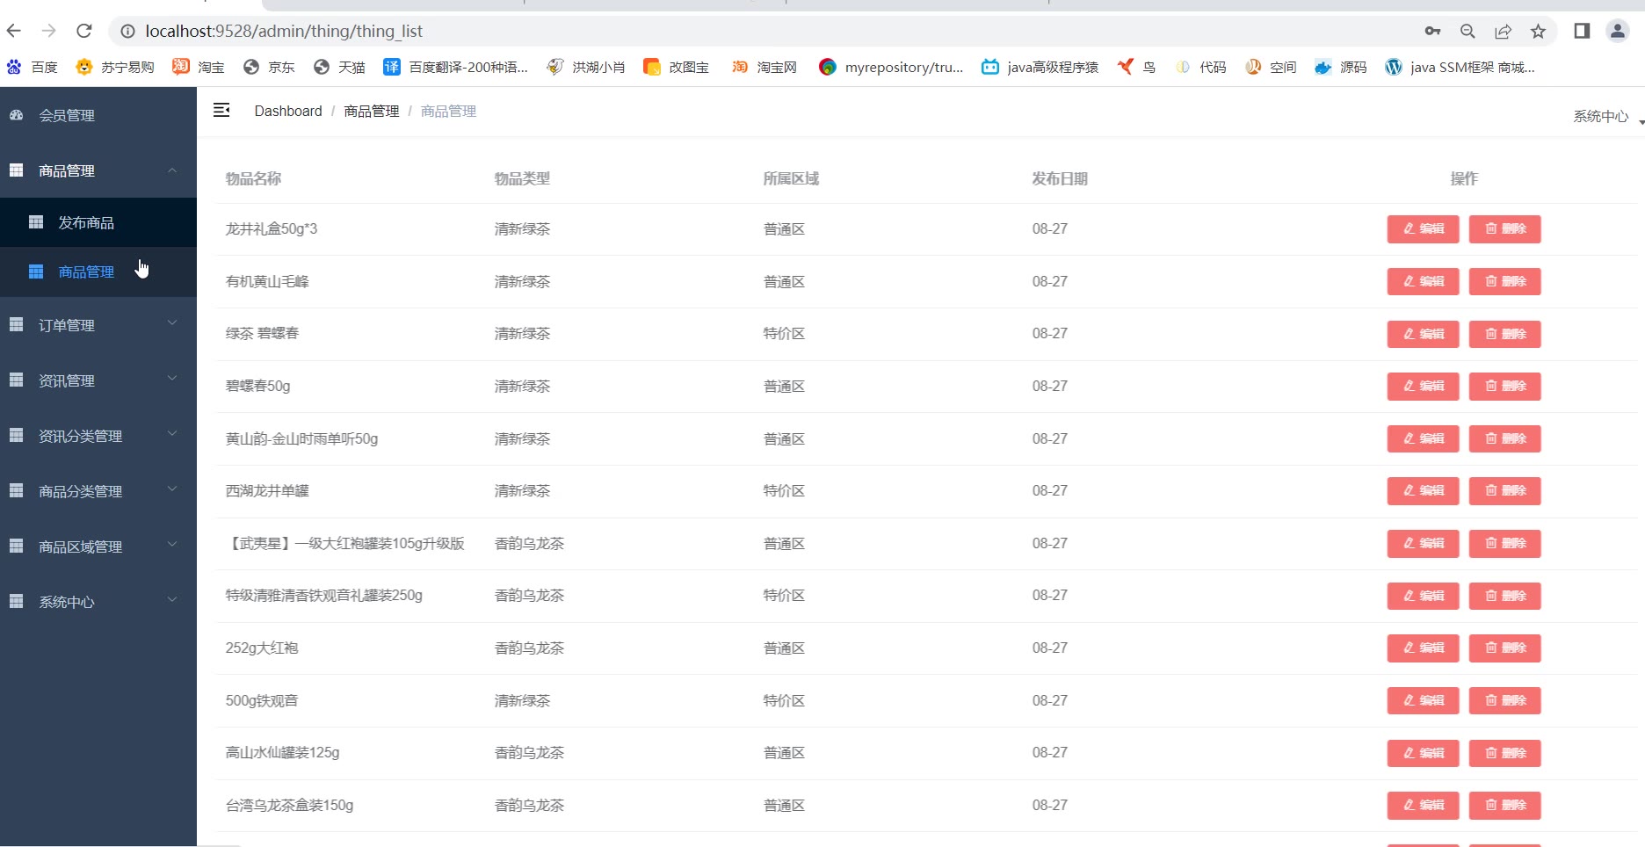This screenshot has width=1645, height=847.
Task: Click Dashboard breadcrumb link
Action: (x=288, y=111)
